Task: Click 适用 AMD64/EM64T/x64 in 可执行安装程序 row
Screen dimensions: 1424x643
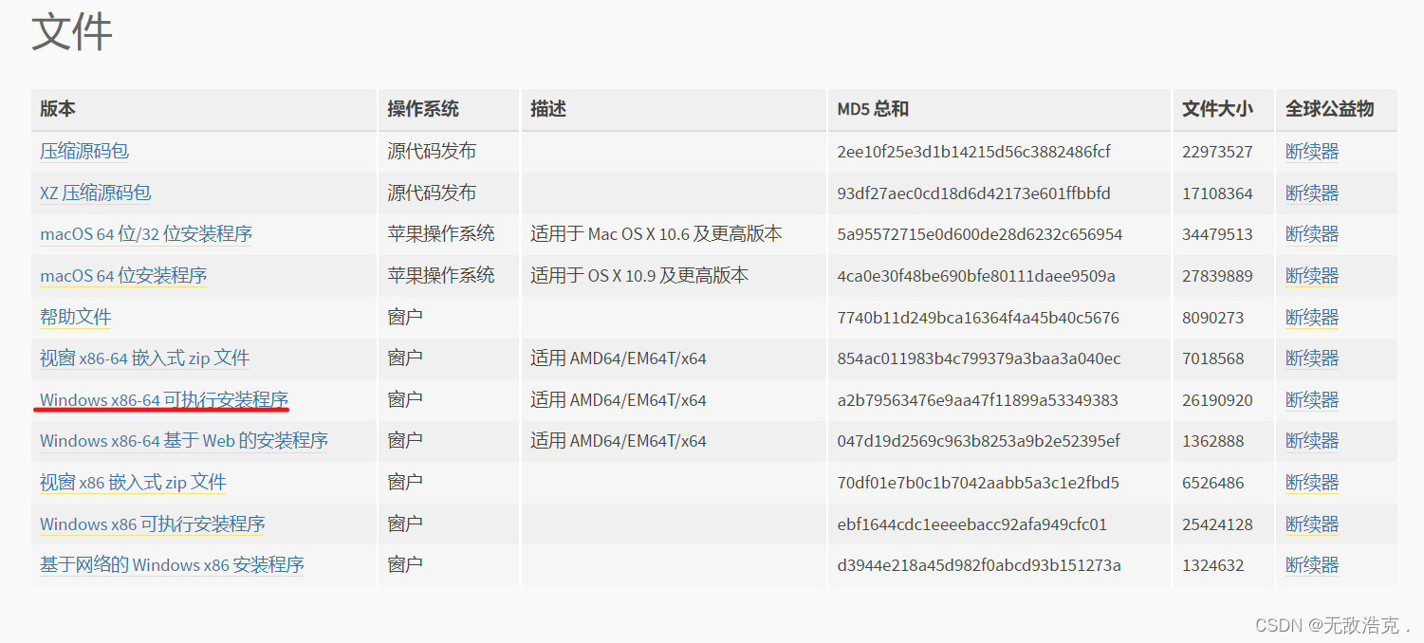Action: pyautogui.click(x=619, y=400)
